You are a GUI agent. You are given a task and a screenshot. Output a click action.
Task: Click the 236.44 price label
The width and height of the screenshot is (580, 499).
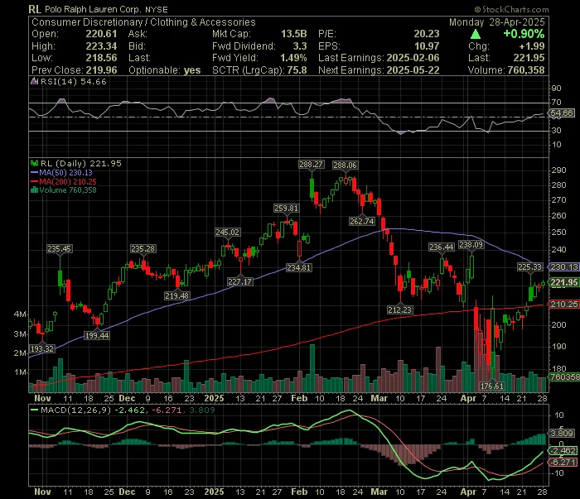pos(442,247)
